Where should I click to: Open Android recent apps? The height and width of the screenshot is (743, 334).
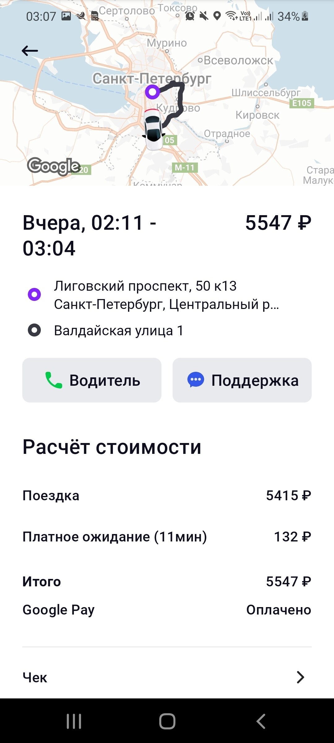pyautogui.click(x=74, y=721)
